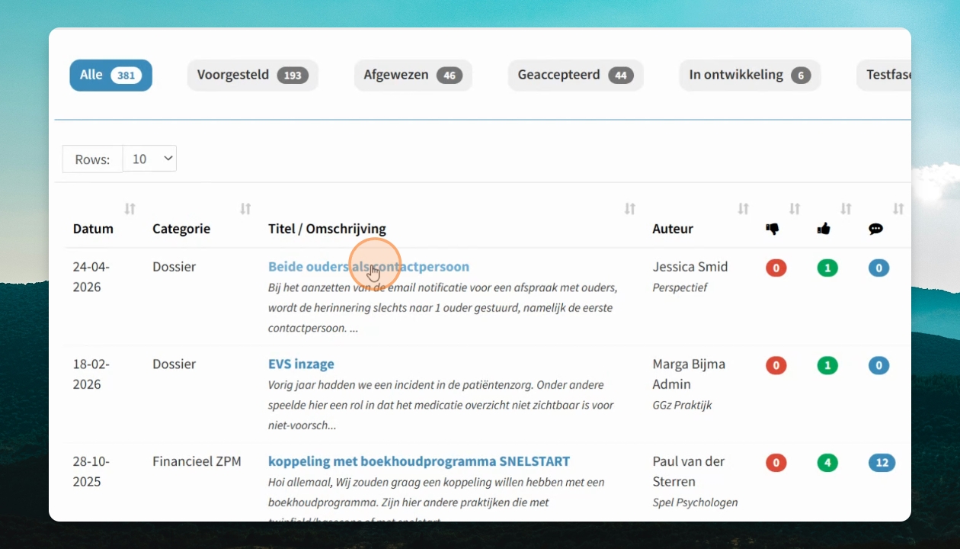Click the 'Rows:' label
This screenshot has width=960, height=549.
(x=92, y=159)
